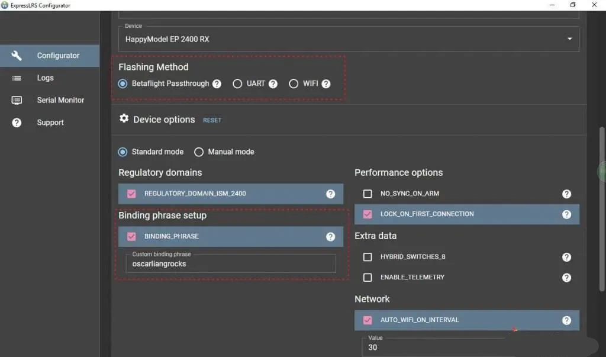
Task: Choose Manual mode radio button
Action: 199,152
